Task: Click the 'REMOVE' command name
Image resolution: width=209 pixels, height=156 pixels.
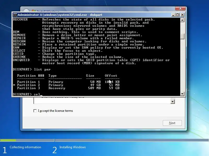Action: (19, 35)
